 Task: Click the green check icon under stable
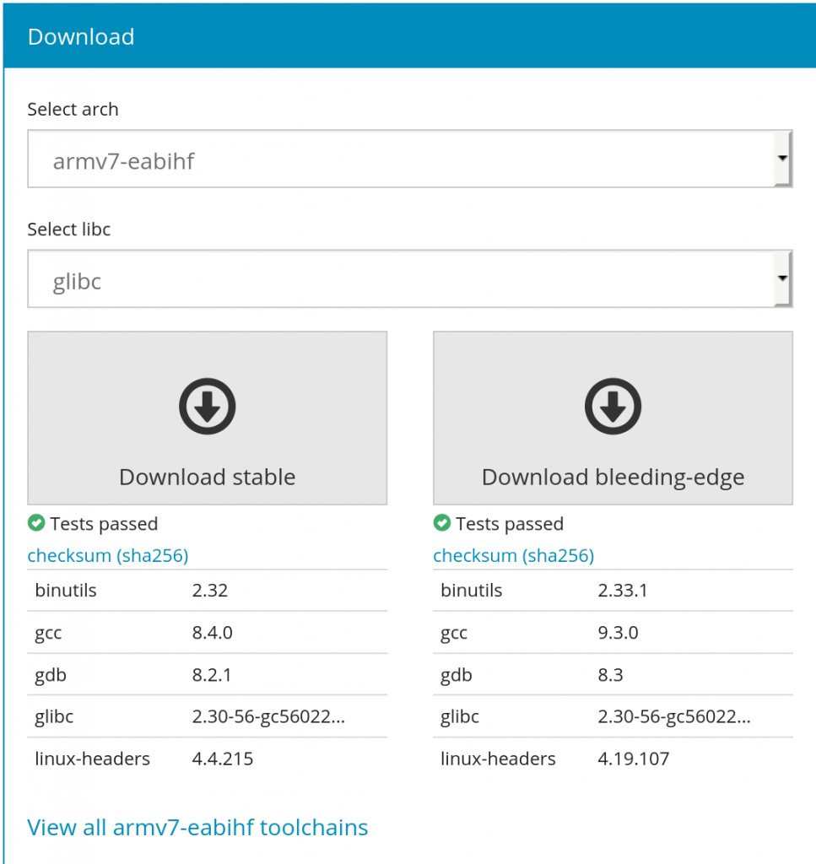point(36,523)
